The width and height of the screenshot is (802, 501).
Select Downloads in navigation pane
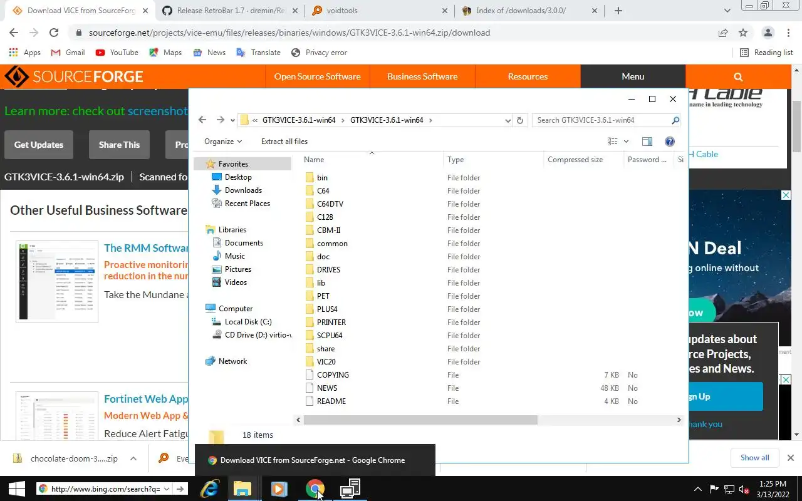[243, 190]
